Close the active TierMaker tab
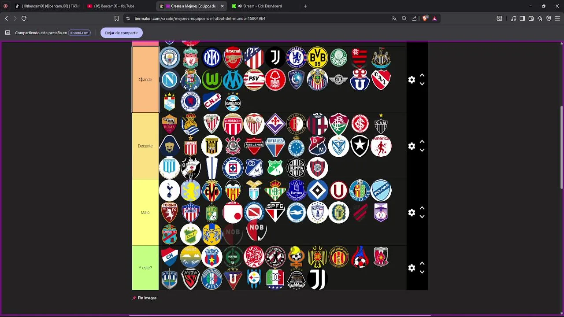Image resolution: width=564 pixels, height=317 pixels. tap(222, 6)
